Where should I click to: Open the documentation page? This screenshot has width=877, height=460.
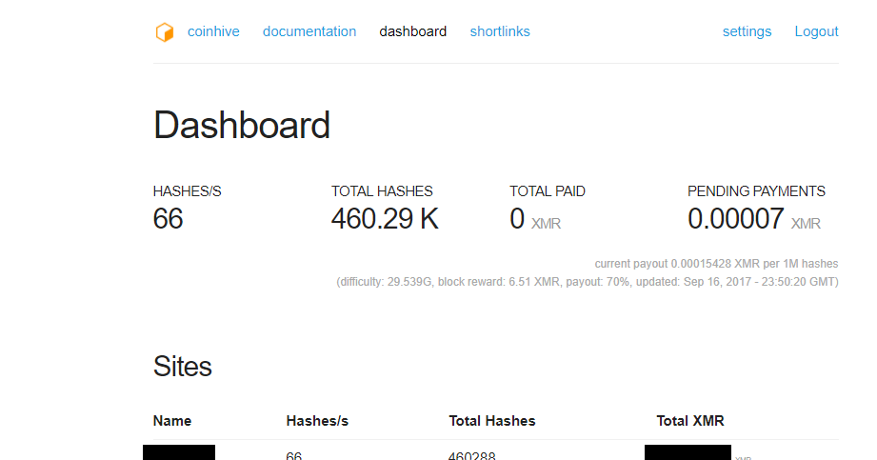309,31
